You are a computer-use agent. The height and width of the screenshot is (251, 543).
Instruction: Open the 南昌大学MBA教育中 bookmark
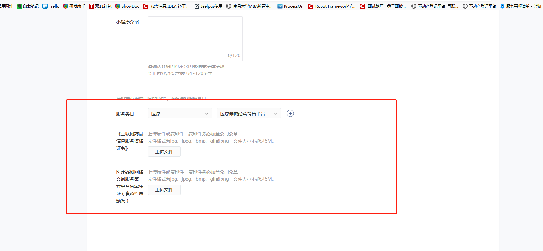(249, 6)
